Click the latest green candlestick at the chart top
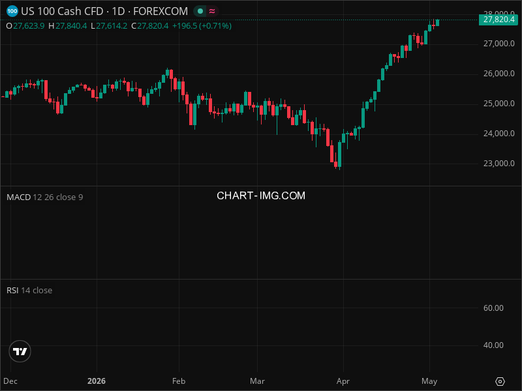This screenshot has width=522, height=391. pyautogui.click(x=437, y=22)
